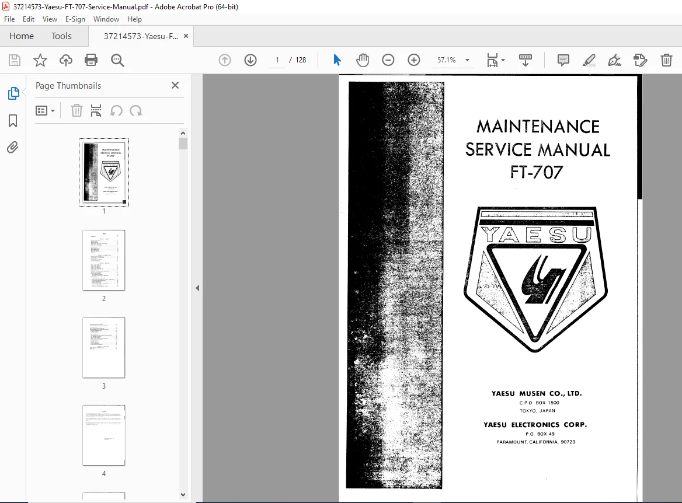Click thumbnails scrollbar up arrow
The height and width of the screenshot is (503, 682).
pos(183,133)
